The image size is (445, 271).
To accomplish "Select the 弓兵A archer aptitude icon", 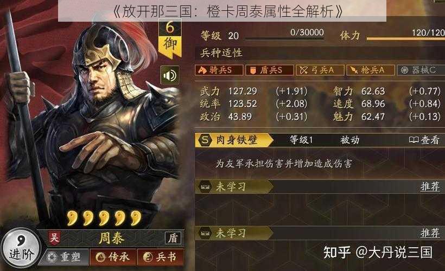I will point(320,70).
